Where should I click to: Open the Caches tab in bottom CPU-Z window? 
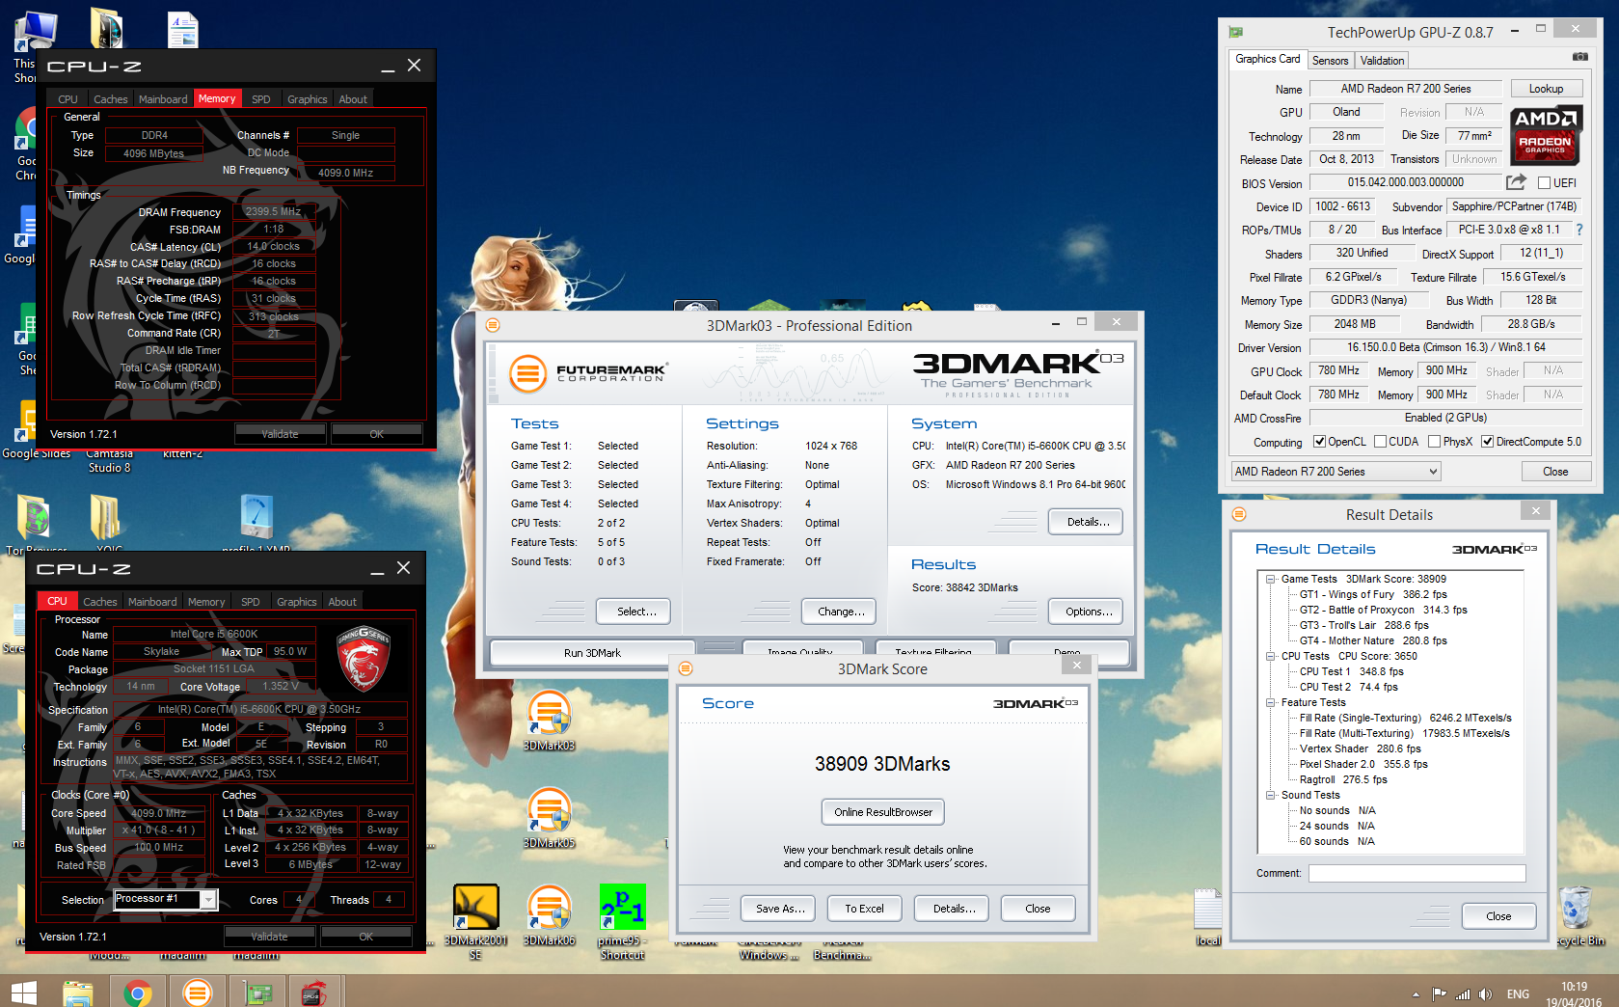100,602
